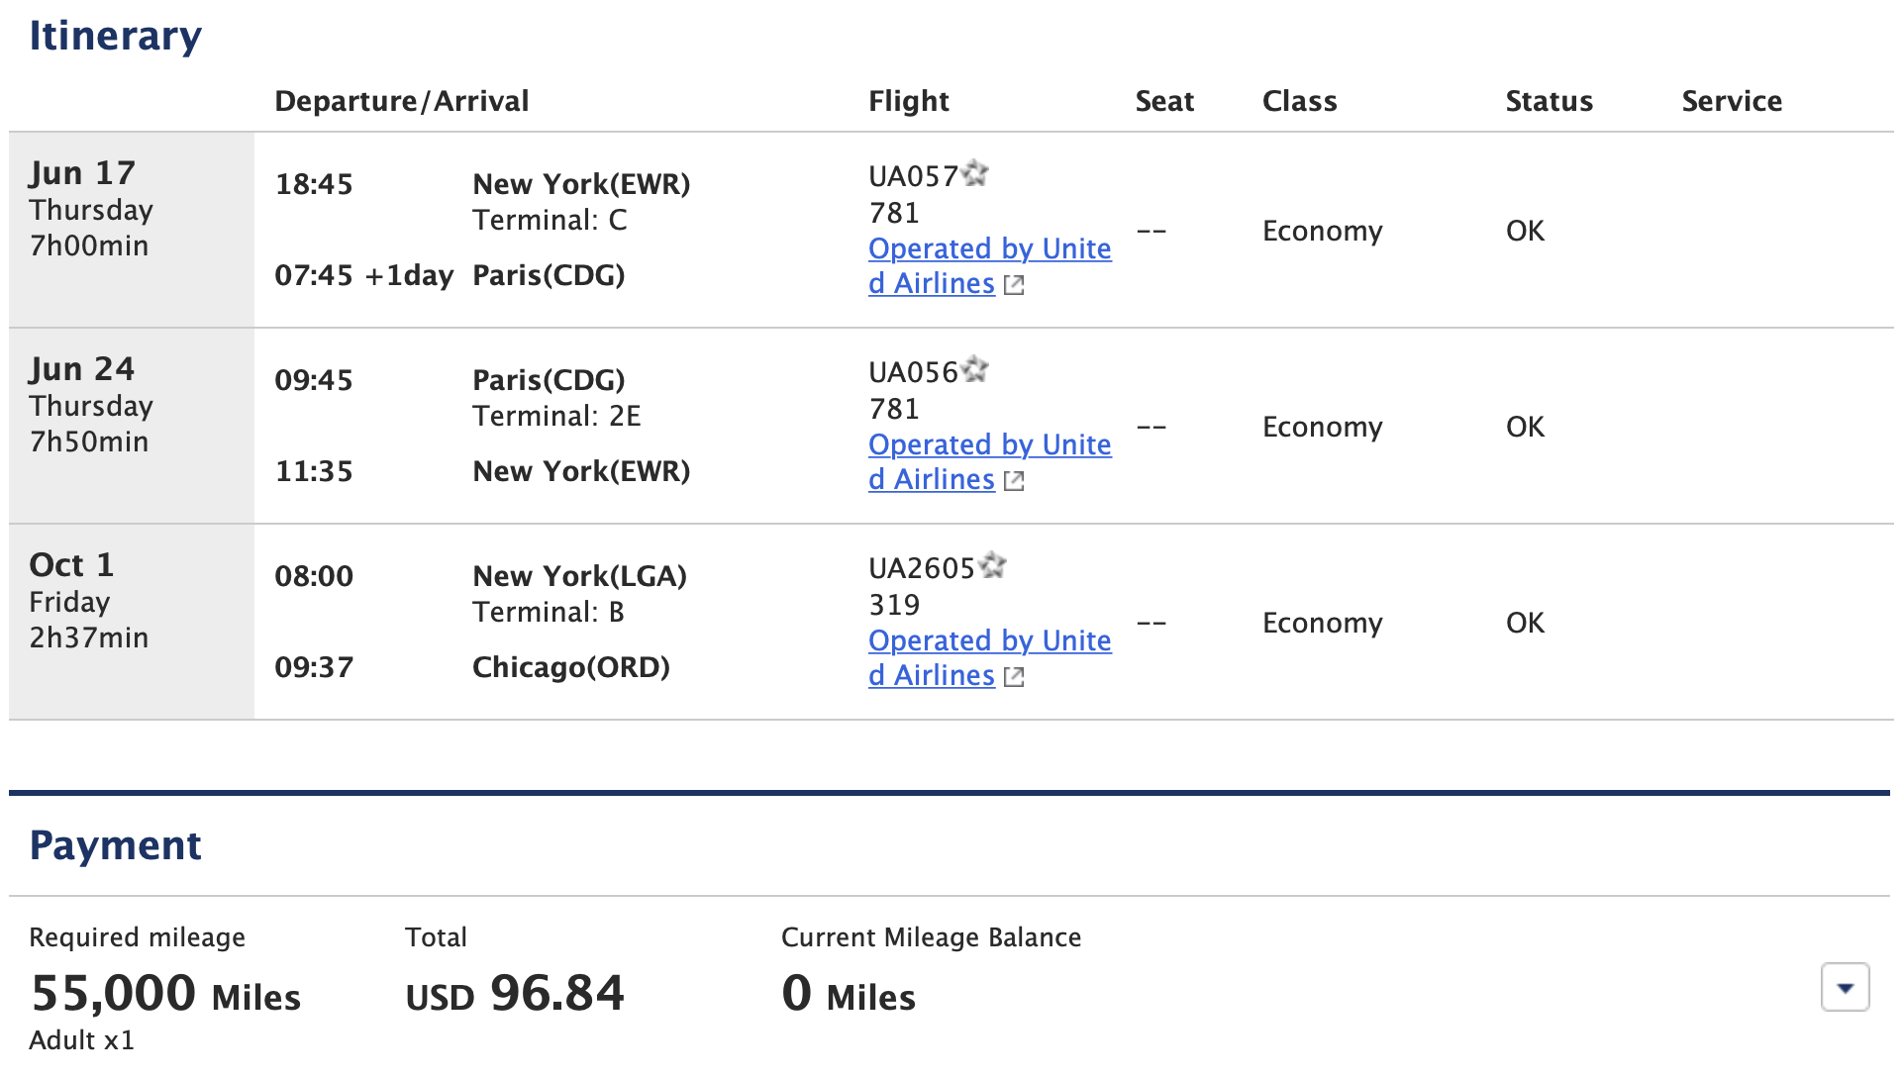Click the Status column header
Viewport: 1903px width, 1079px height.
point(1549,100)
